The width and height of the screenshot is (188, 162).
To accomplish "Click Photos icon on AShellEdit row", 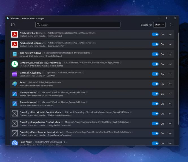I will click(15, 104).
